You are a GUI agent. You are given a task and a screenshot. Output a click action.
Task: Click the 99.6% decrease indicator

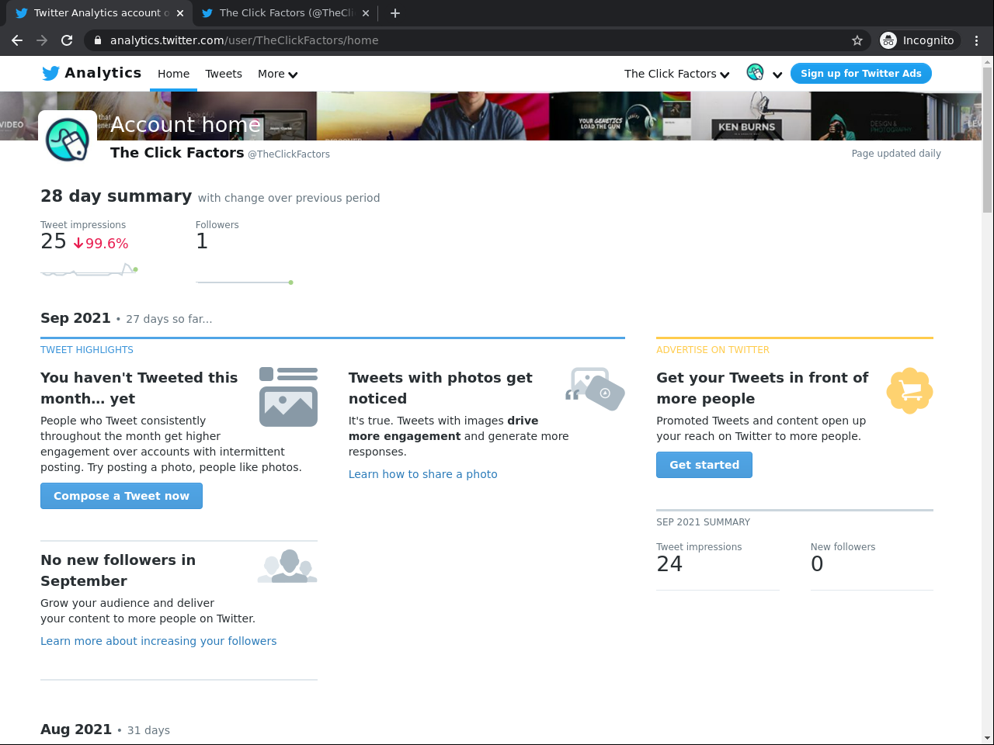tap(101, 243)
